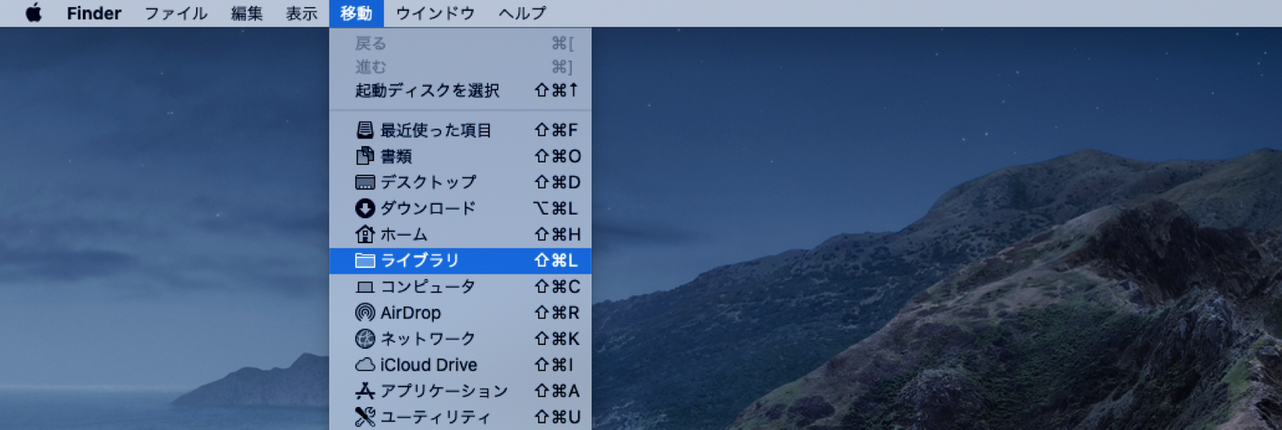Click the Downloads (ダウンロード) arrow icon
The image size is (1282, 430).
[x=365, y=209]
